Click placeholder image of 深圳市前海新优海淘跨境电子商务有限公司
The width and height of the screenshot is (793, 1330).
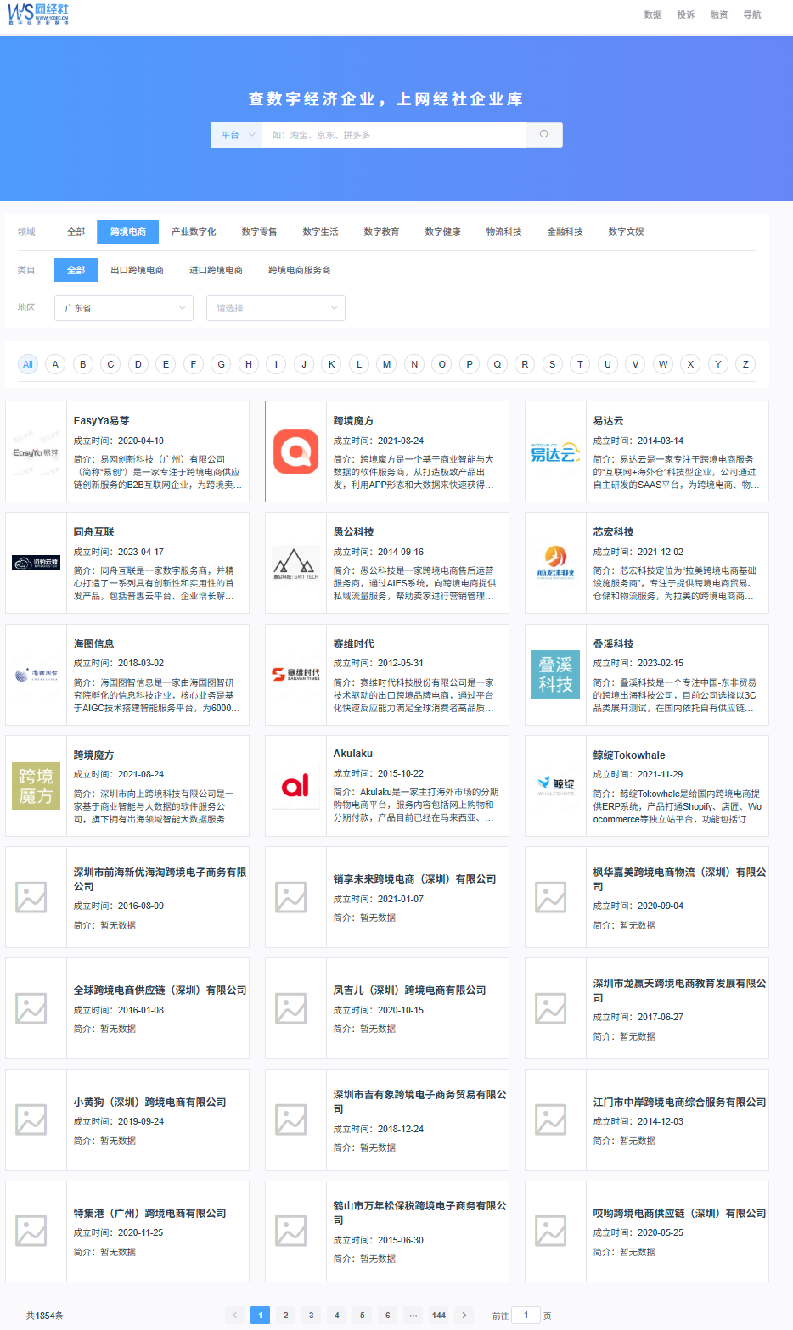[x=31, y=897]
